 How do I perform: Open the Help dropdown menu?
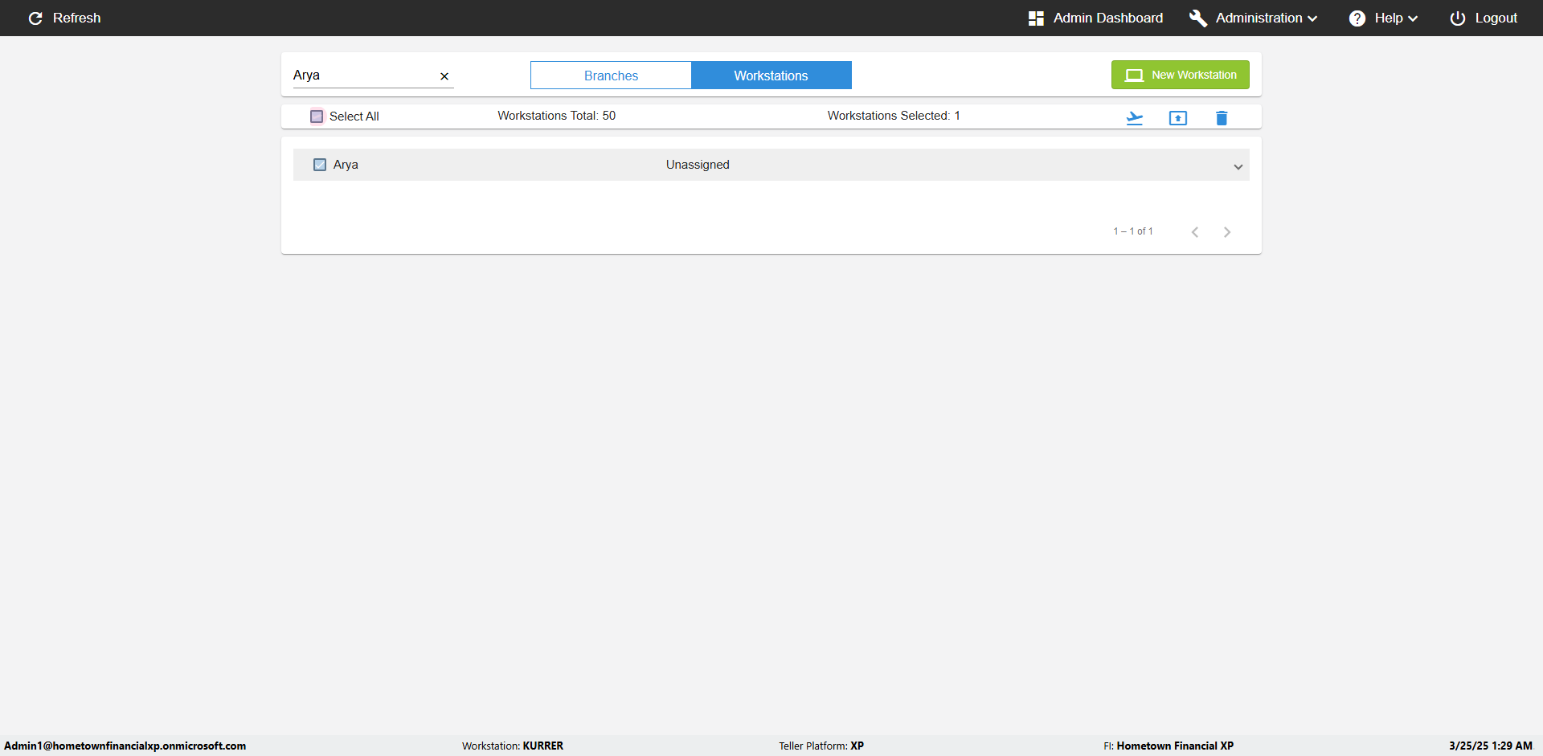coord(1383,18)
